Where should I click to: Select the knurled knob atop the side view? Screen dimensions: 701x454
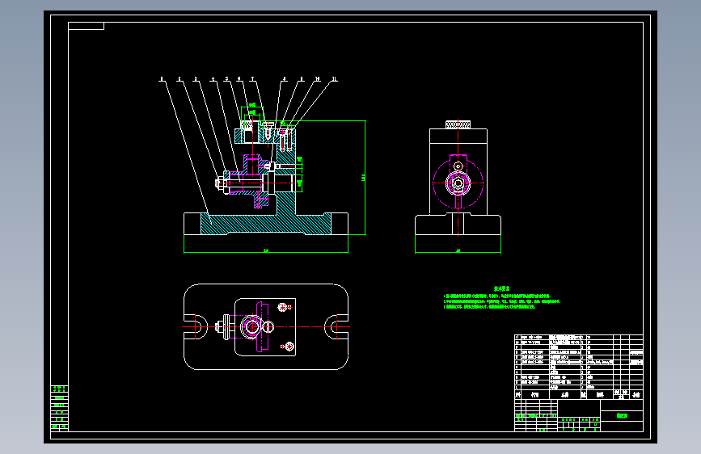[x=458, y=124]
